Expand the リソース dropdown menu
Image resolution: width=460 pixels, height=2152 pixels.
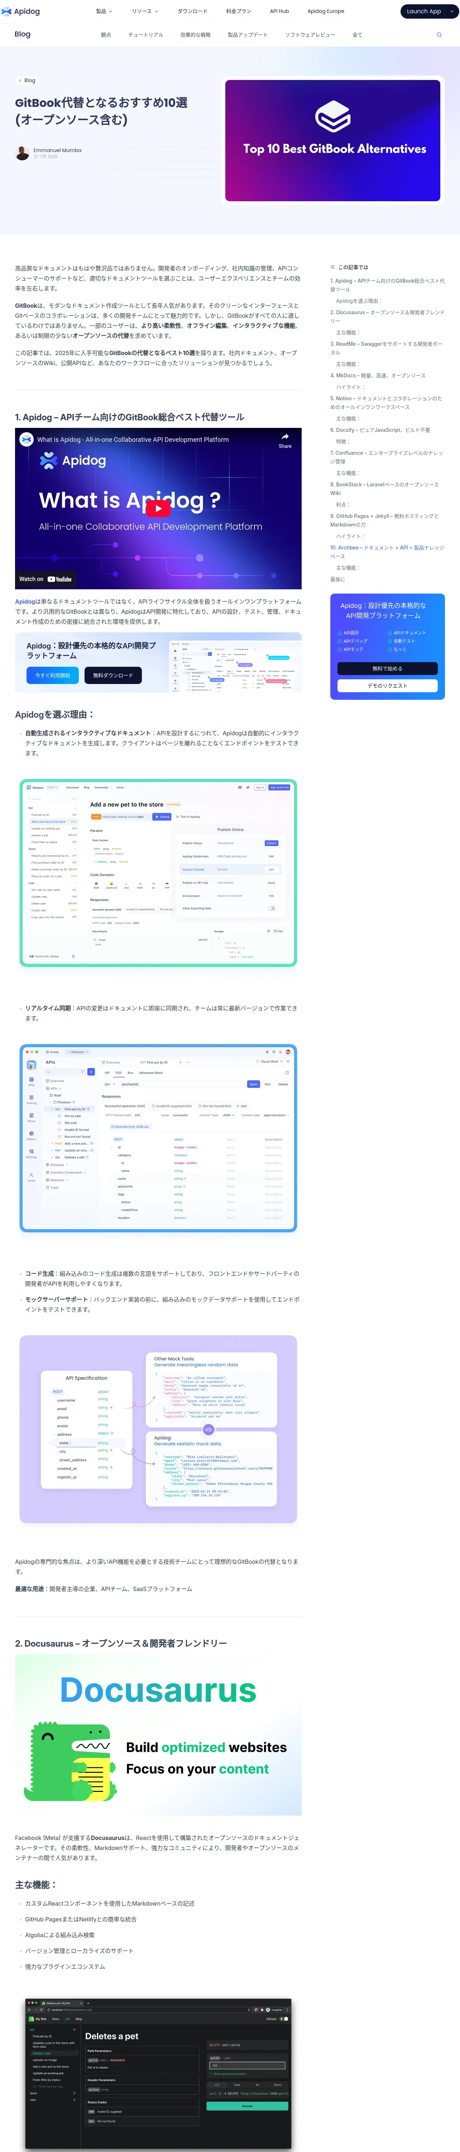(x=144, y=12)
